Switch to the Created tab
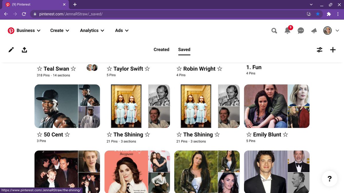Viewport: 344px width, 193px height. (161, 49)
